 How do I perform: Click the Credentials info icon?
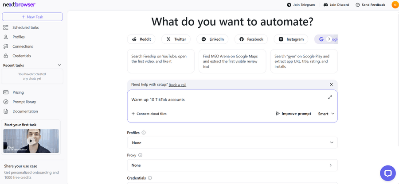tap(150, 178)
